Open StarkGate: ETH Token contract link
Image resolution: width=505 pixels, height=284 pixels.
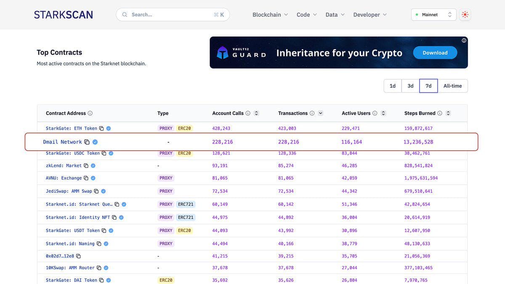coord(72,128)
